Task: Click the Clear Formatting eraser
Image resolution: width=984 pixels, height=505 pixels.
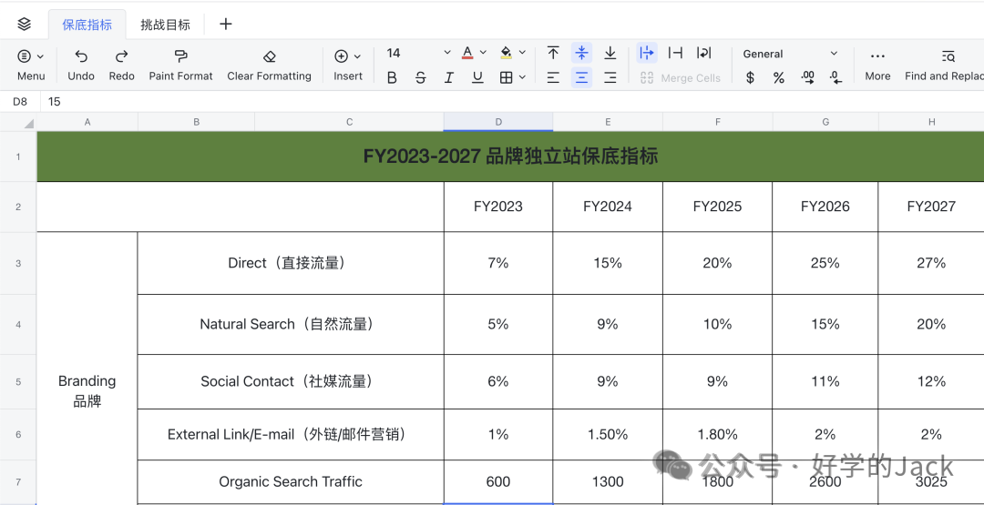Action: (269, 56)
